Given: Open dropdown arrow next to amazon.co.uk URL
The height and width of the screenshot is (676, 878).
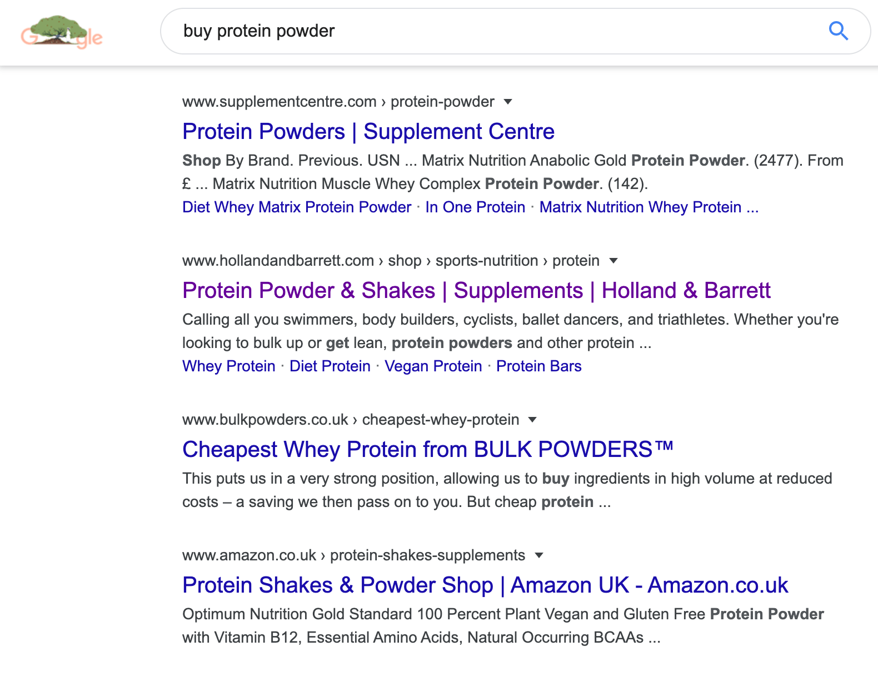Looking at the screenshot, I should coord(538,555).
